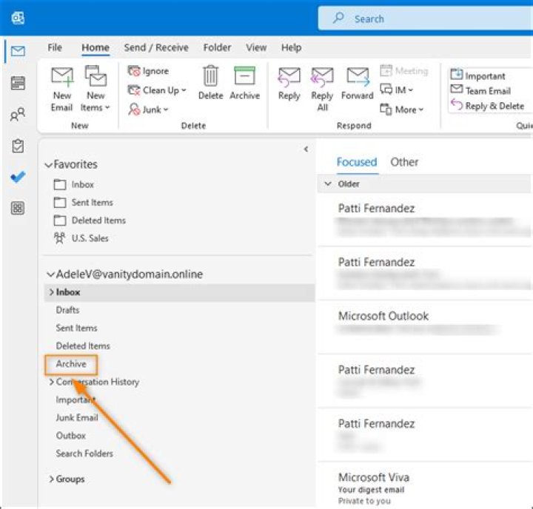Collapse the Favorites section

coord(50,165)
